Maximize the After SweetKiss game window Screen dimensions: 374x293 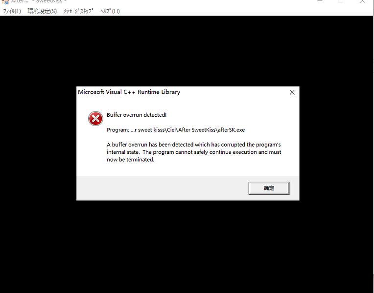(x=341, y=1)
